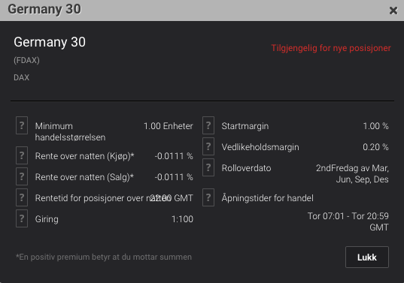Click help icon for Åpningstider for handel

coord(208,197)
